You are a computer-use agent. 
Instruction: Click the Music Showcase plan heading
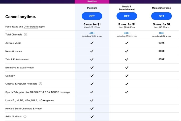161,8
